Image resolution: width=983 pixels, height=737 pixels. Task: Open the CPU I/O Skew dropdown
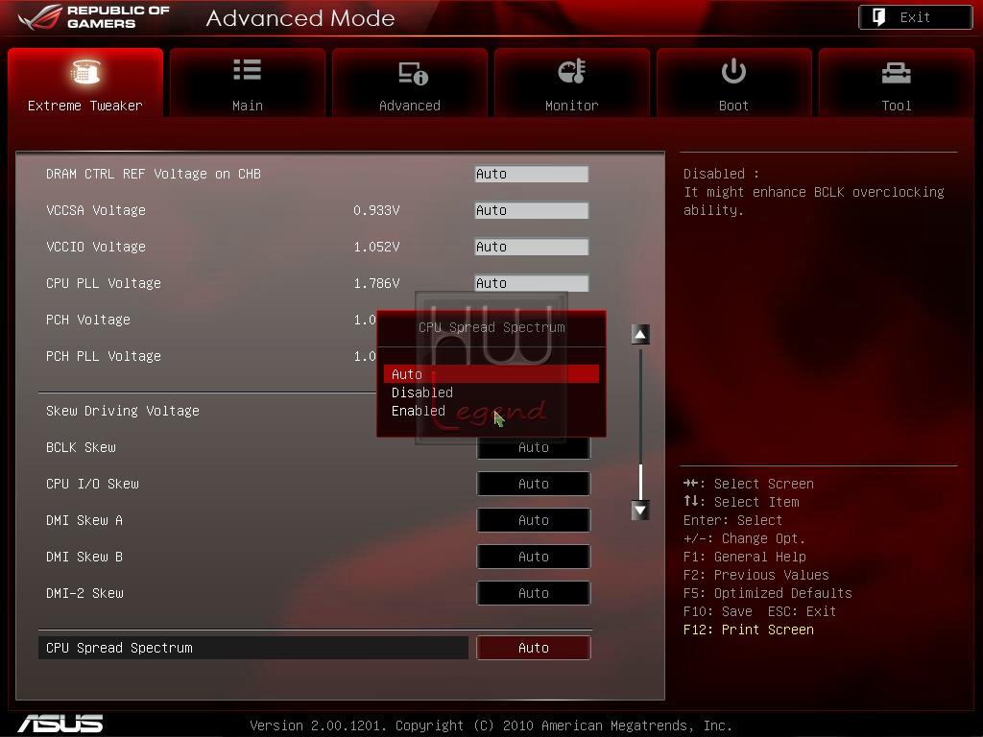coord(534,484)
